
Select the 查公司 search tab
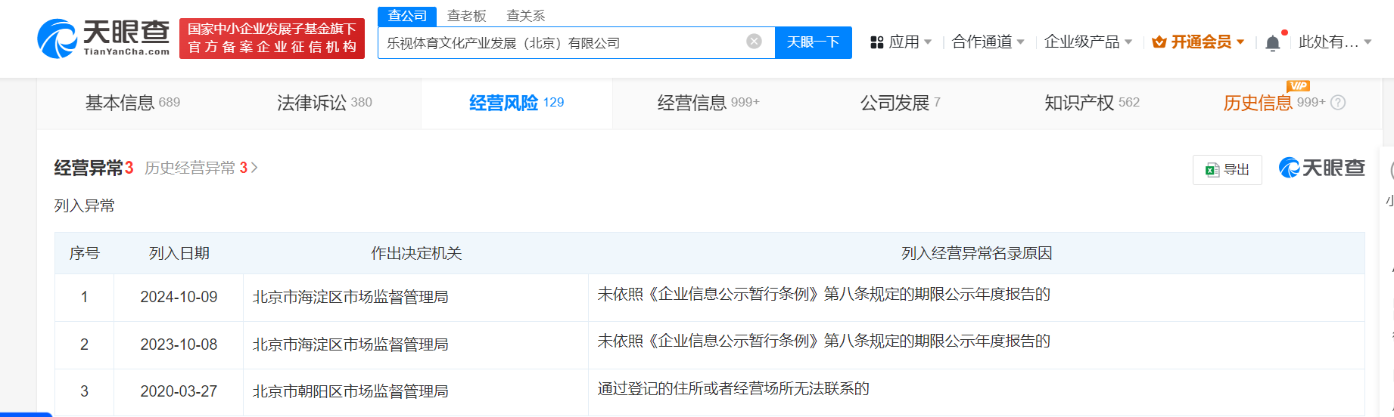point(407,16)
